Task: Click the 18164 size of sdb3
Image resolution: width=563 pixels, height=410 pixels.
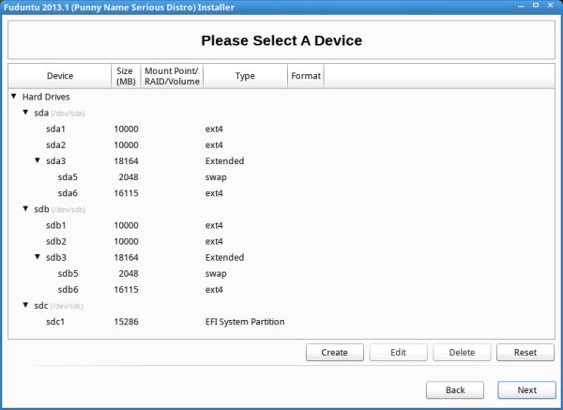Action: click(126, 257)
